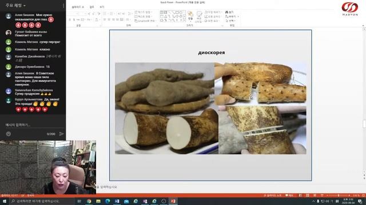Fit slide to current window button
The image size is (366, 205).
(x=364, y=195)
